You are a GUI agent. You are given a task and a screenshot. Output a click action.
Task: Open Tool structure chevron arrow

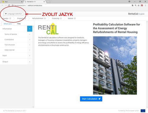click(x=30, y=45)
